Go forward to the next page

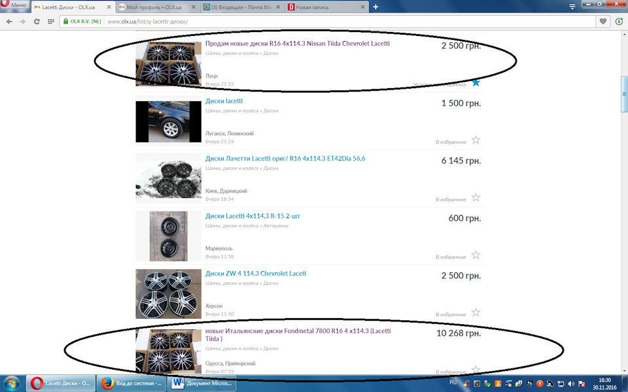coord(22,22)
